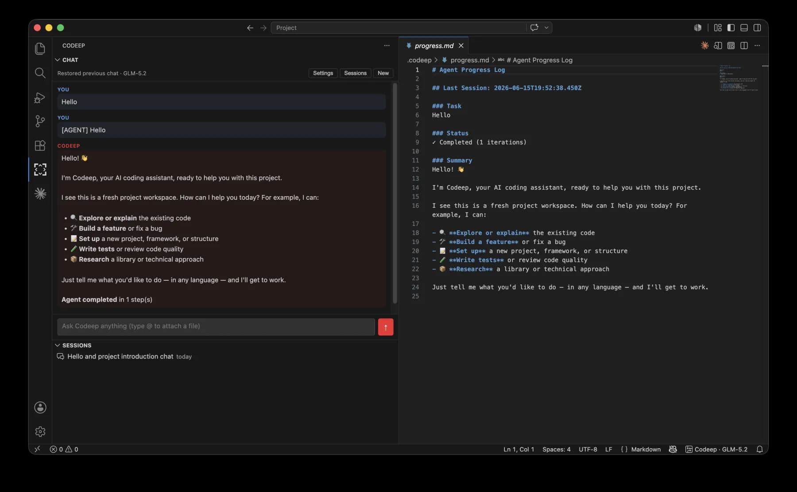Select the Codeep icon in activity bar
797x492 pixels.
40,170
